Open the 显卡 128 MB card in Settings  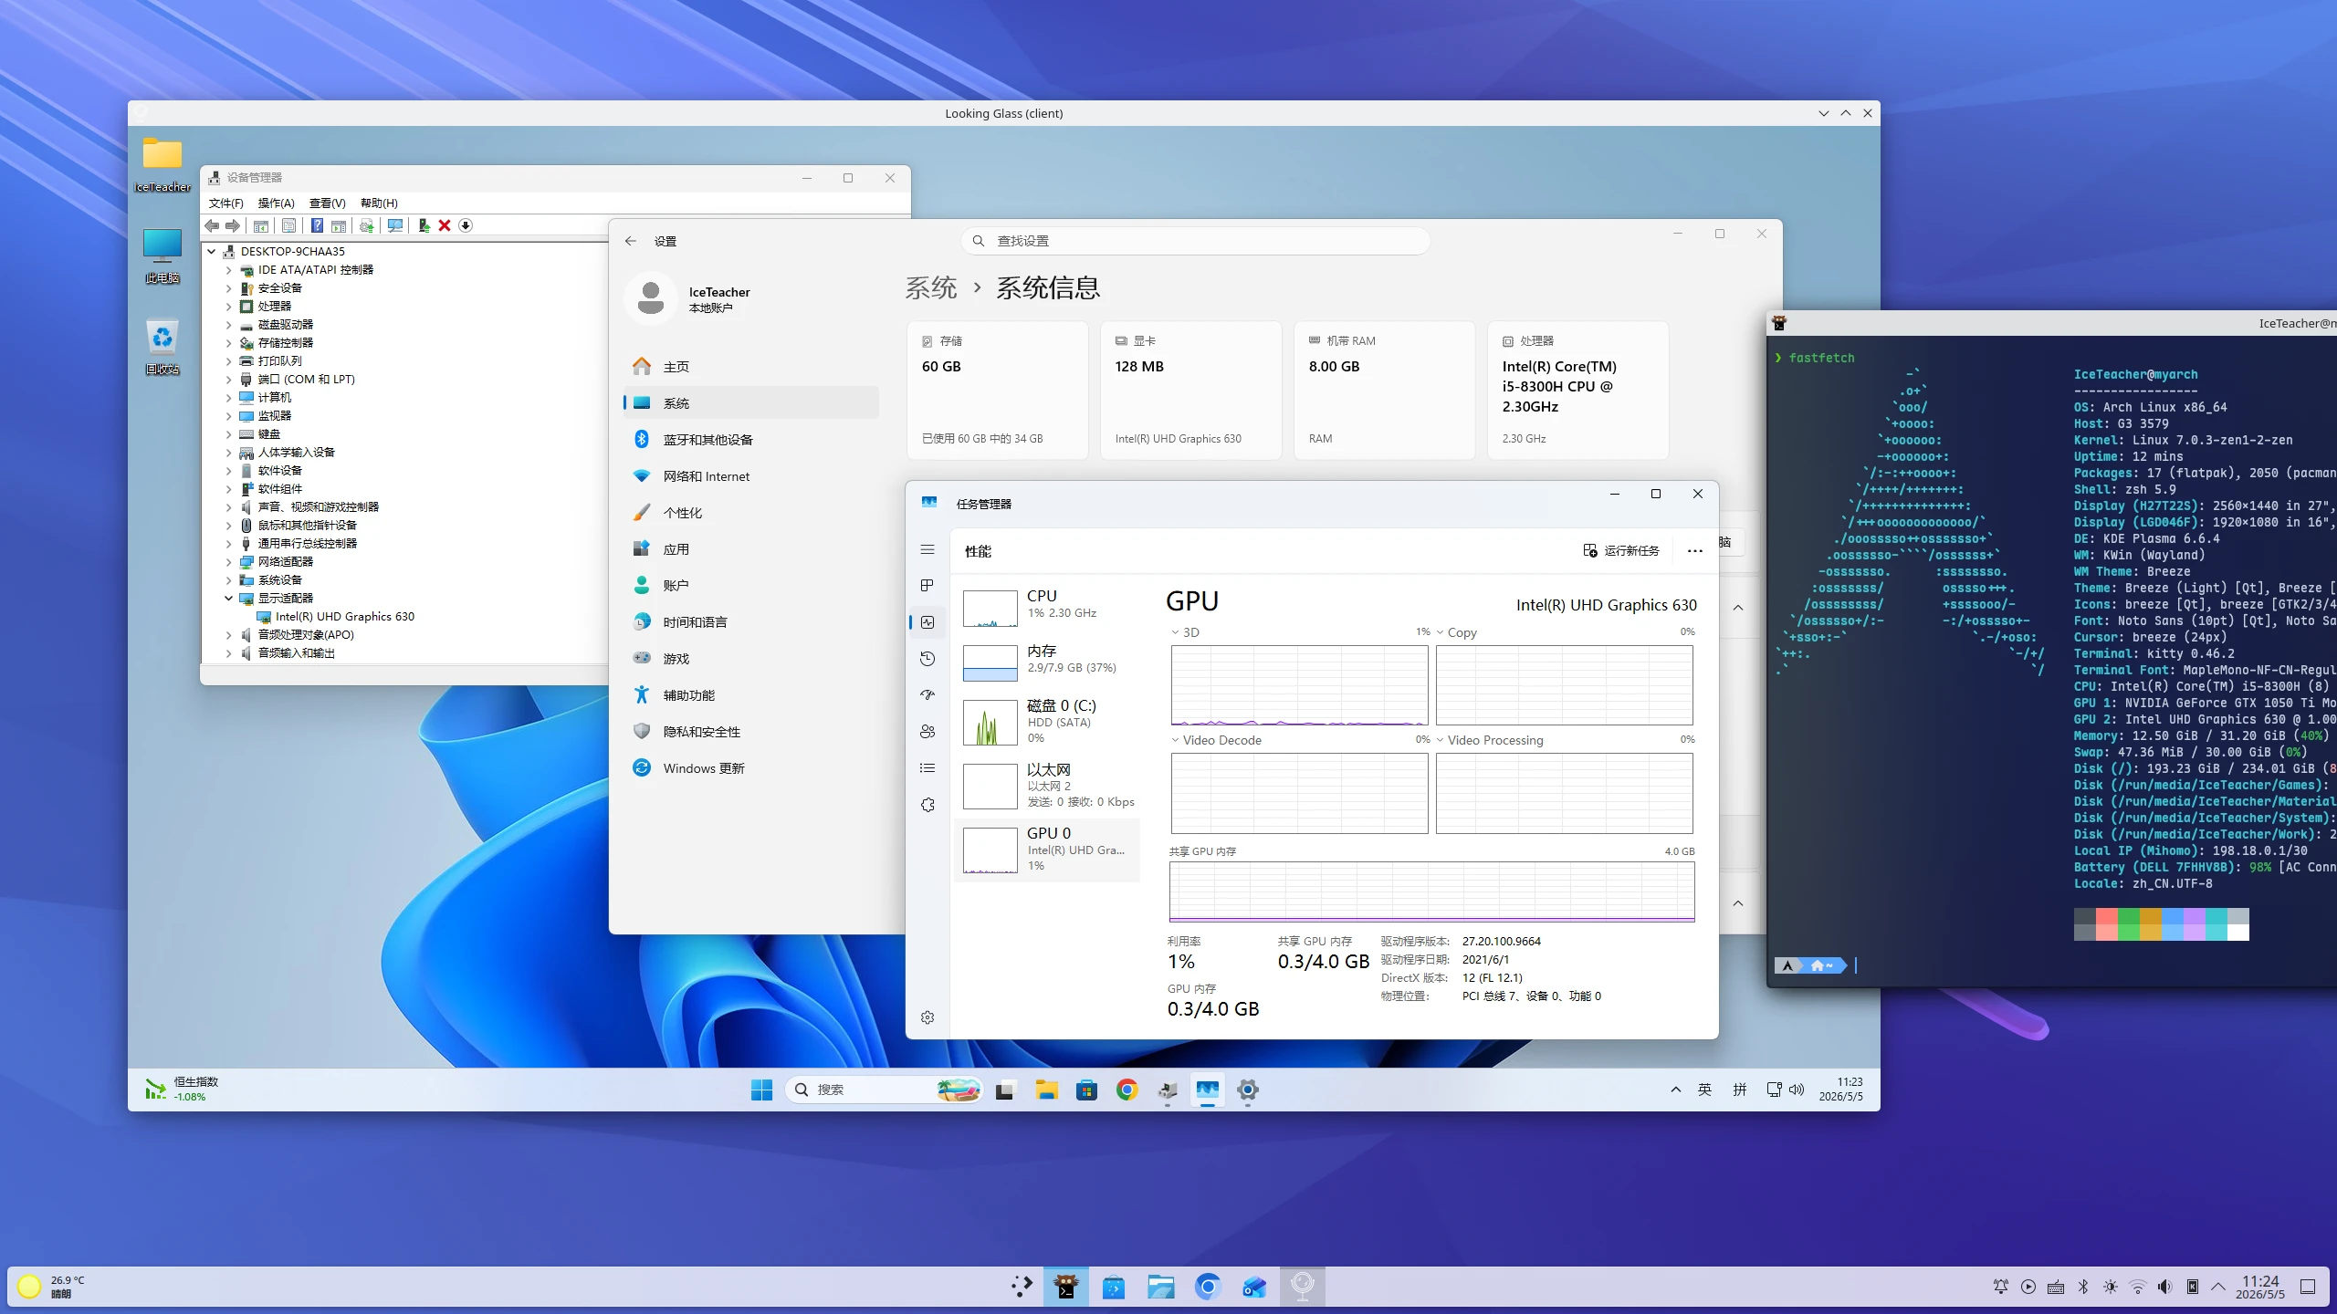(x=1191, y=390)
